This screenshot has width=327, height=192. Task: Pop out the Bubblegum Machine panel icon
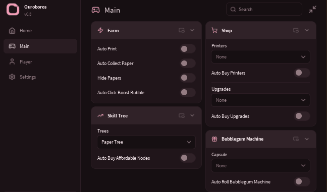pos(296,139)
